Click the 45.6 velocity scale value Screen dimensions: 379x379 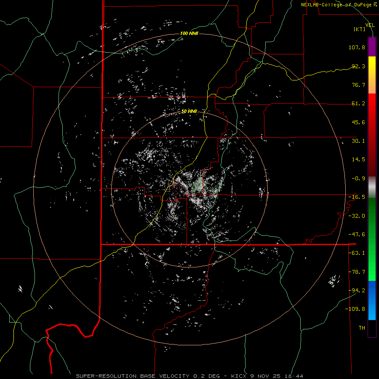coord(358,122)
